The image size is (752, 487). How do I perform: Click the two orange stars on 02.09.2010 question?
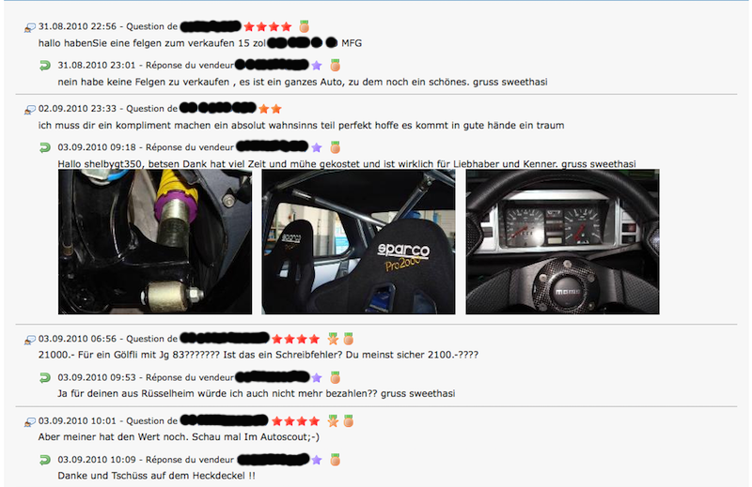[x=270, y=109]
